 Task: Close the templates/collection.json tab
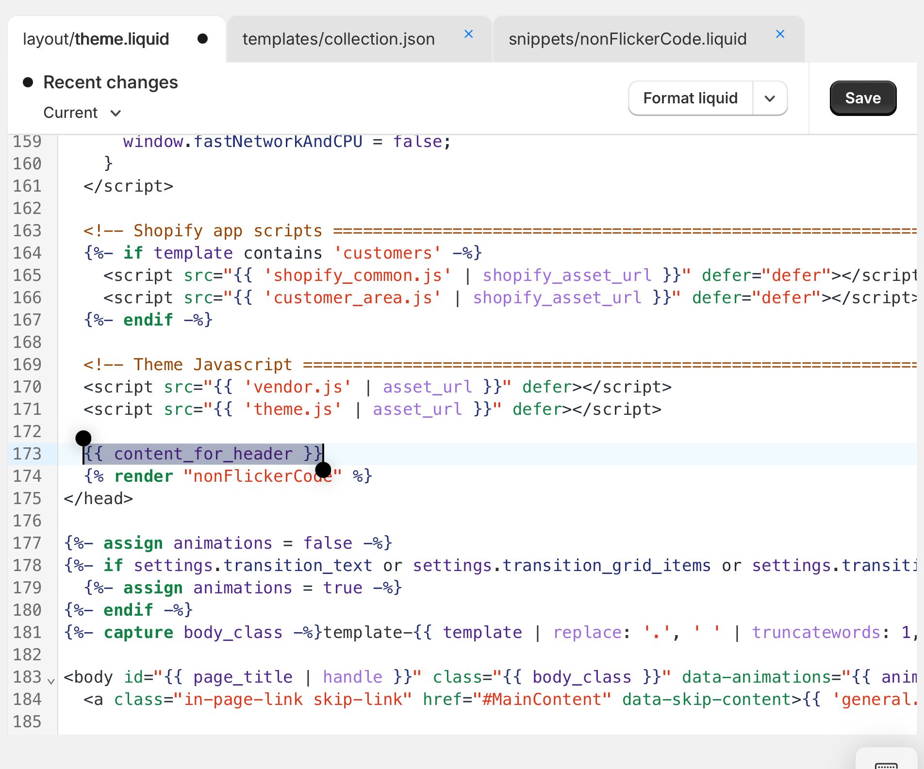(x=469, y=34)
